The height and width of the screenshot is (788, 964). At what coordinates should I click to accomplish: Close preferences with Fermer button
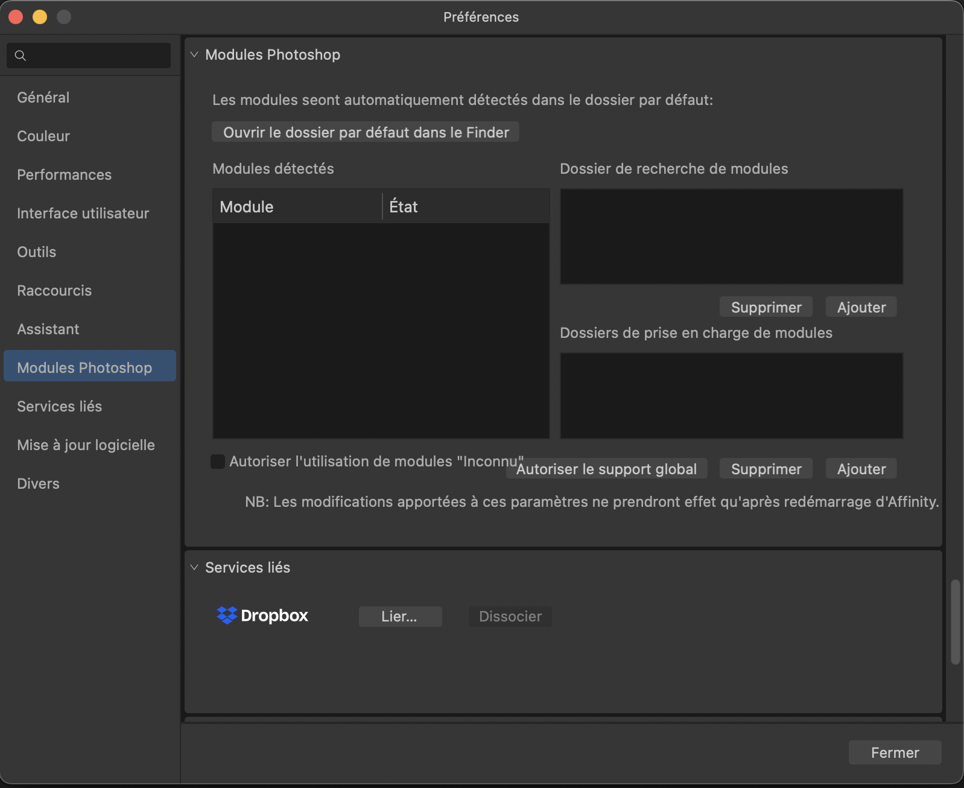(895, 752)
